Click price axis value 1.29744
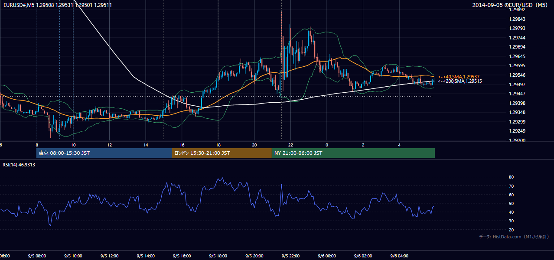The width and height of the screenshot is (554, 260). tap(517, 38)
